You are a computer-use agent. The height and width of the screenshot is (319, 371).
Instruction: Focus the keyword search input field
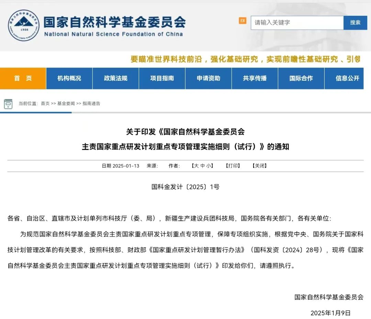(297, 23)
